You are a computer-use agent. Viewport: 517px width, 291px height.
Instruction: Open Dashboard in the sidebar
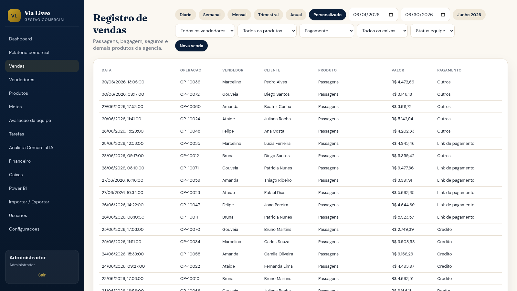[x=42, y=39]
